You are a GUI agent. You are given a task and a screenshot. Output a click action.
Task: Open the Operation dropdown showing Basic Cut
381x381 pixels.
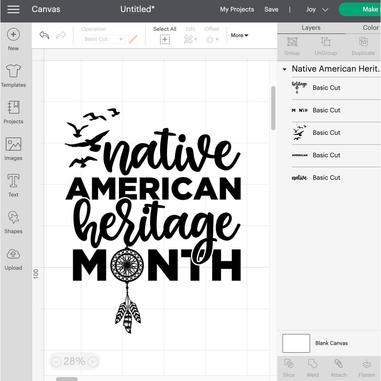click(x=103, y=39)
